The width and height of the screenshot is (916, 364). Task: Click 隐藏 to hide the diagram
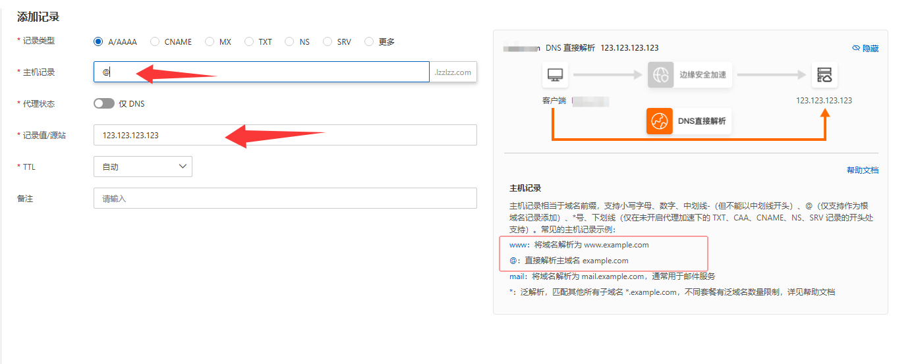pos(870,49)
